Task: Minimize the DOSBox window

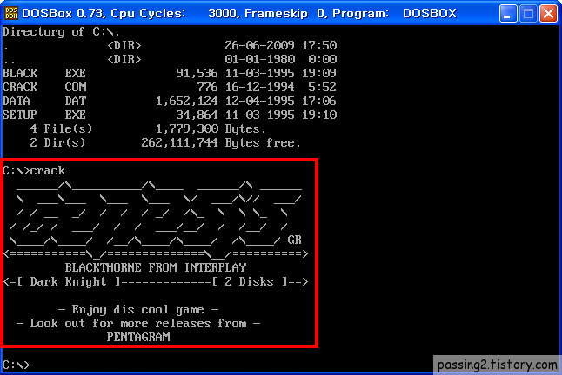Action: 508,14
